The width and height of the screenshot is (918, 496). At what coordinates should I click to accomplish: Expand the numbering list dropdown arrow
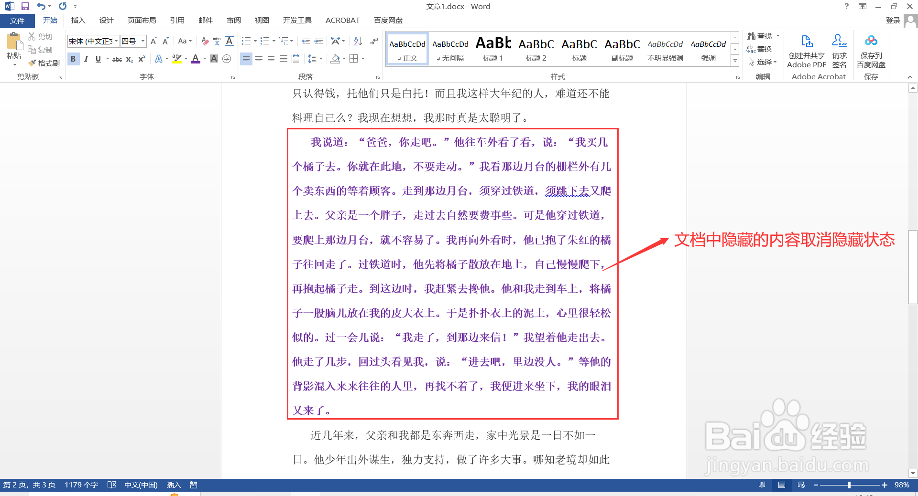273,41
